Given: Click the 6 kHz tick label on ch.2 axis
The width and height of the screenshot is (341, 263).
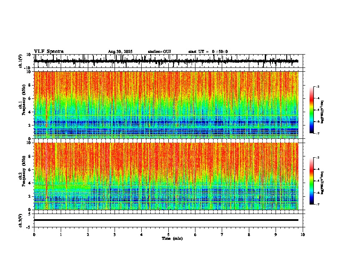Looking at the screenshot, I should point(30,170).
